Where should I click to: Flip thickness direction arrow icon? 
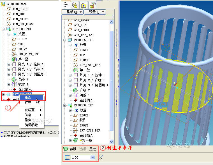(x=101, y=157)
